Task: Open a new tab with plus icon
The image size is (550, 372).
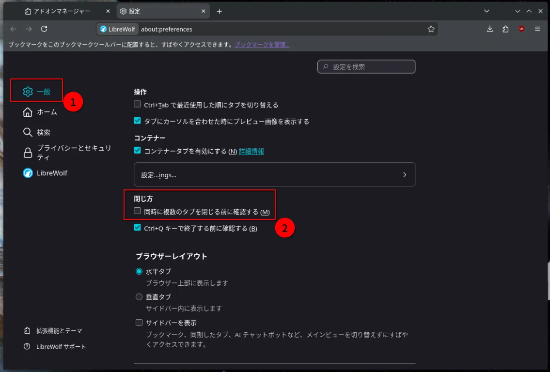Action: pos(219,11)
